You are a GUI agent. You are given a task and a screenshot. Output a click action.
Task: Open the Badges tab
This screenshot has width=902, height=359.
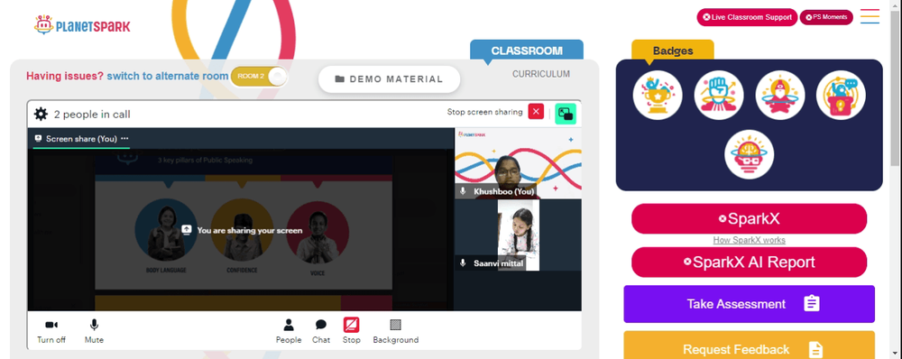673,51
